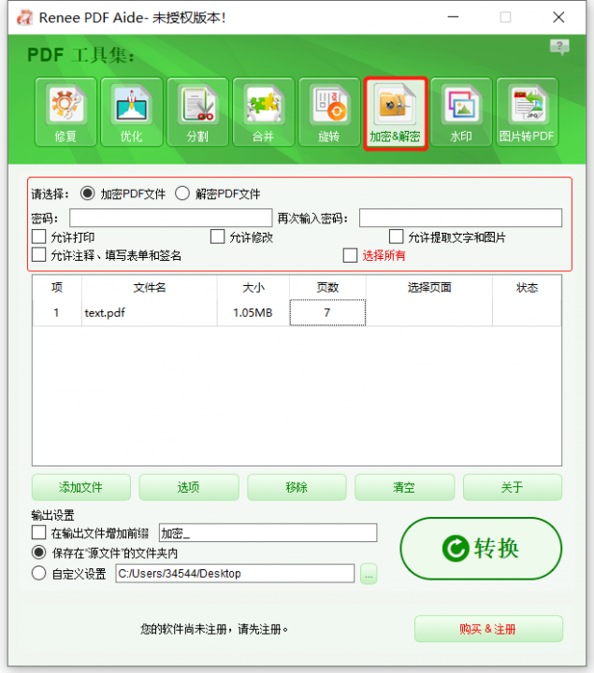Open the 图片转PDF image-to-PDF tool
This screenshot has height=673, width=594.
527,112
